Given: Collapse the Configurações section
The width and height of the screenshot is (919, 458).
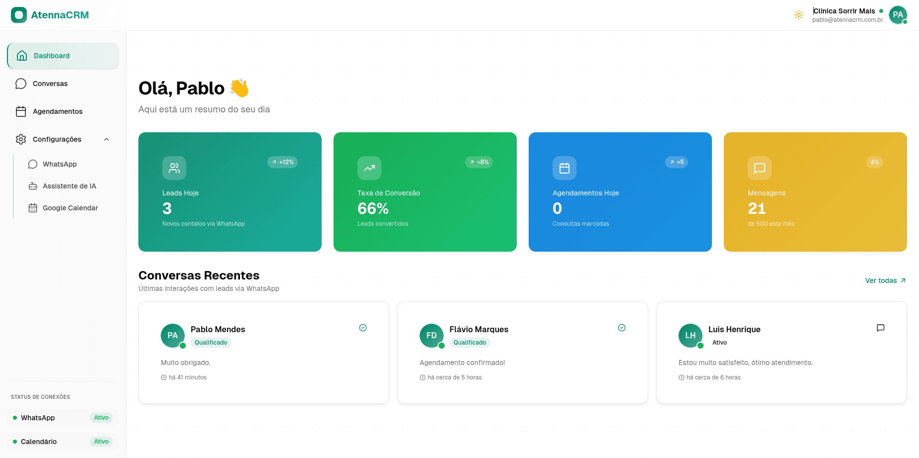Looking at the screenshot, I should tap(106, 139).
